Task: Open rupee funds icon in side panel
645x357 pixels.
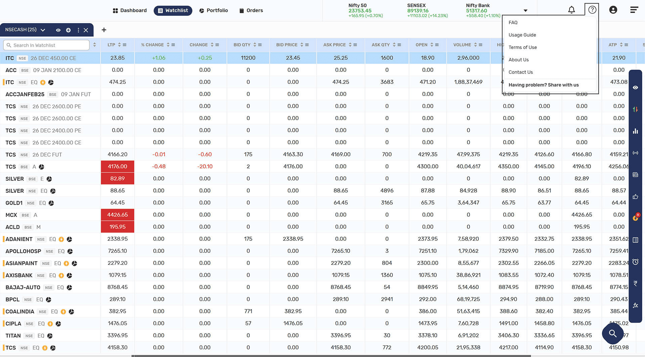Action: [635, 284]
